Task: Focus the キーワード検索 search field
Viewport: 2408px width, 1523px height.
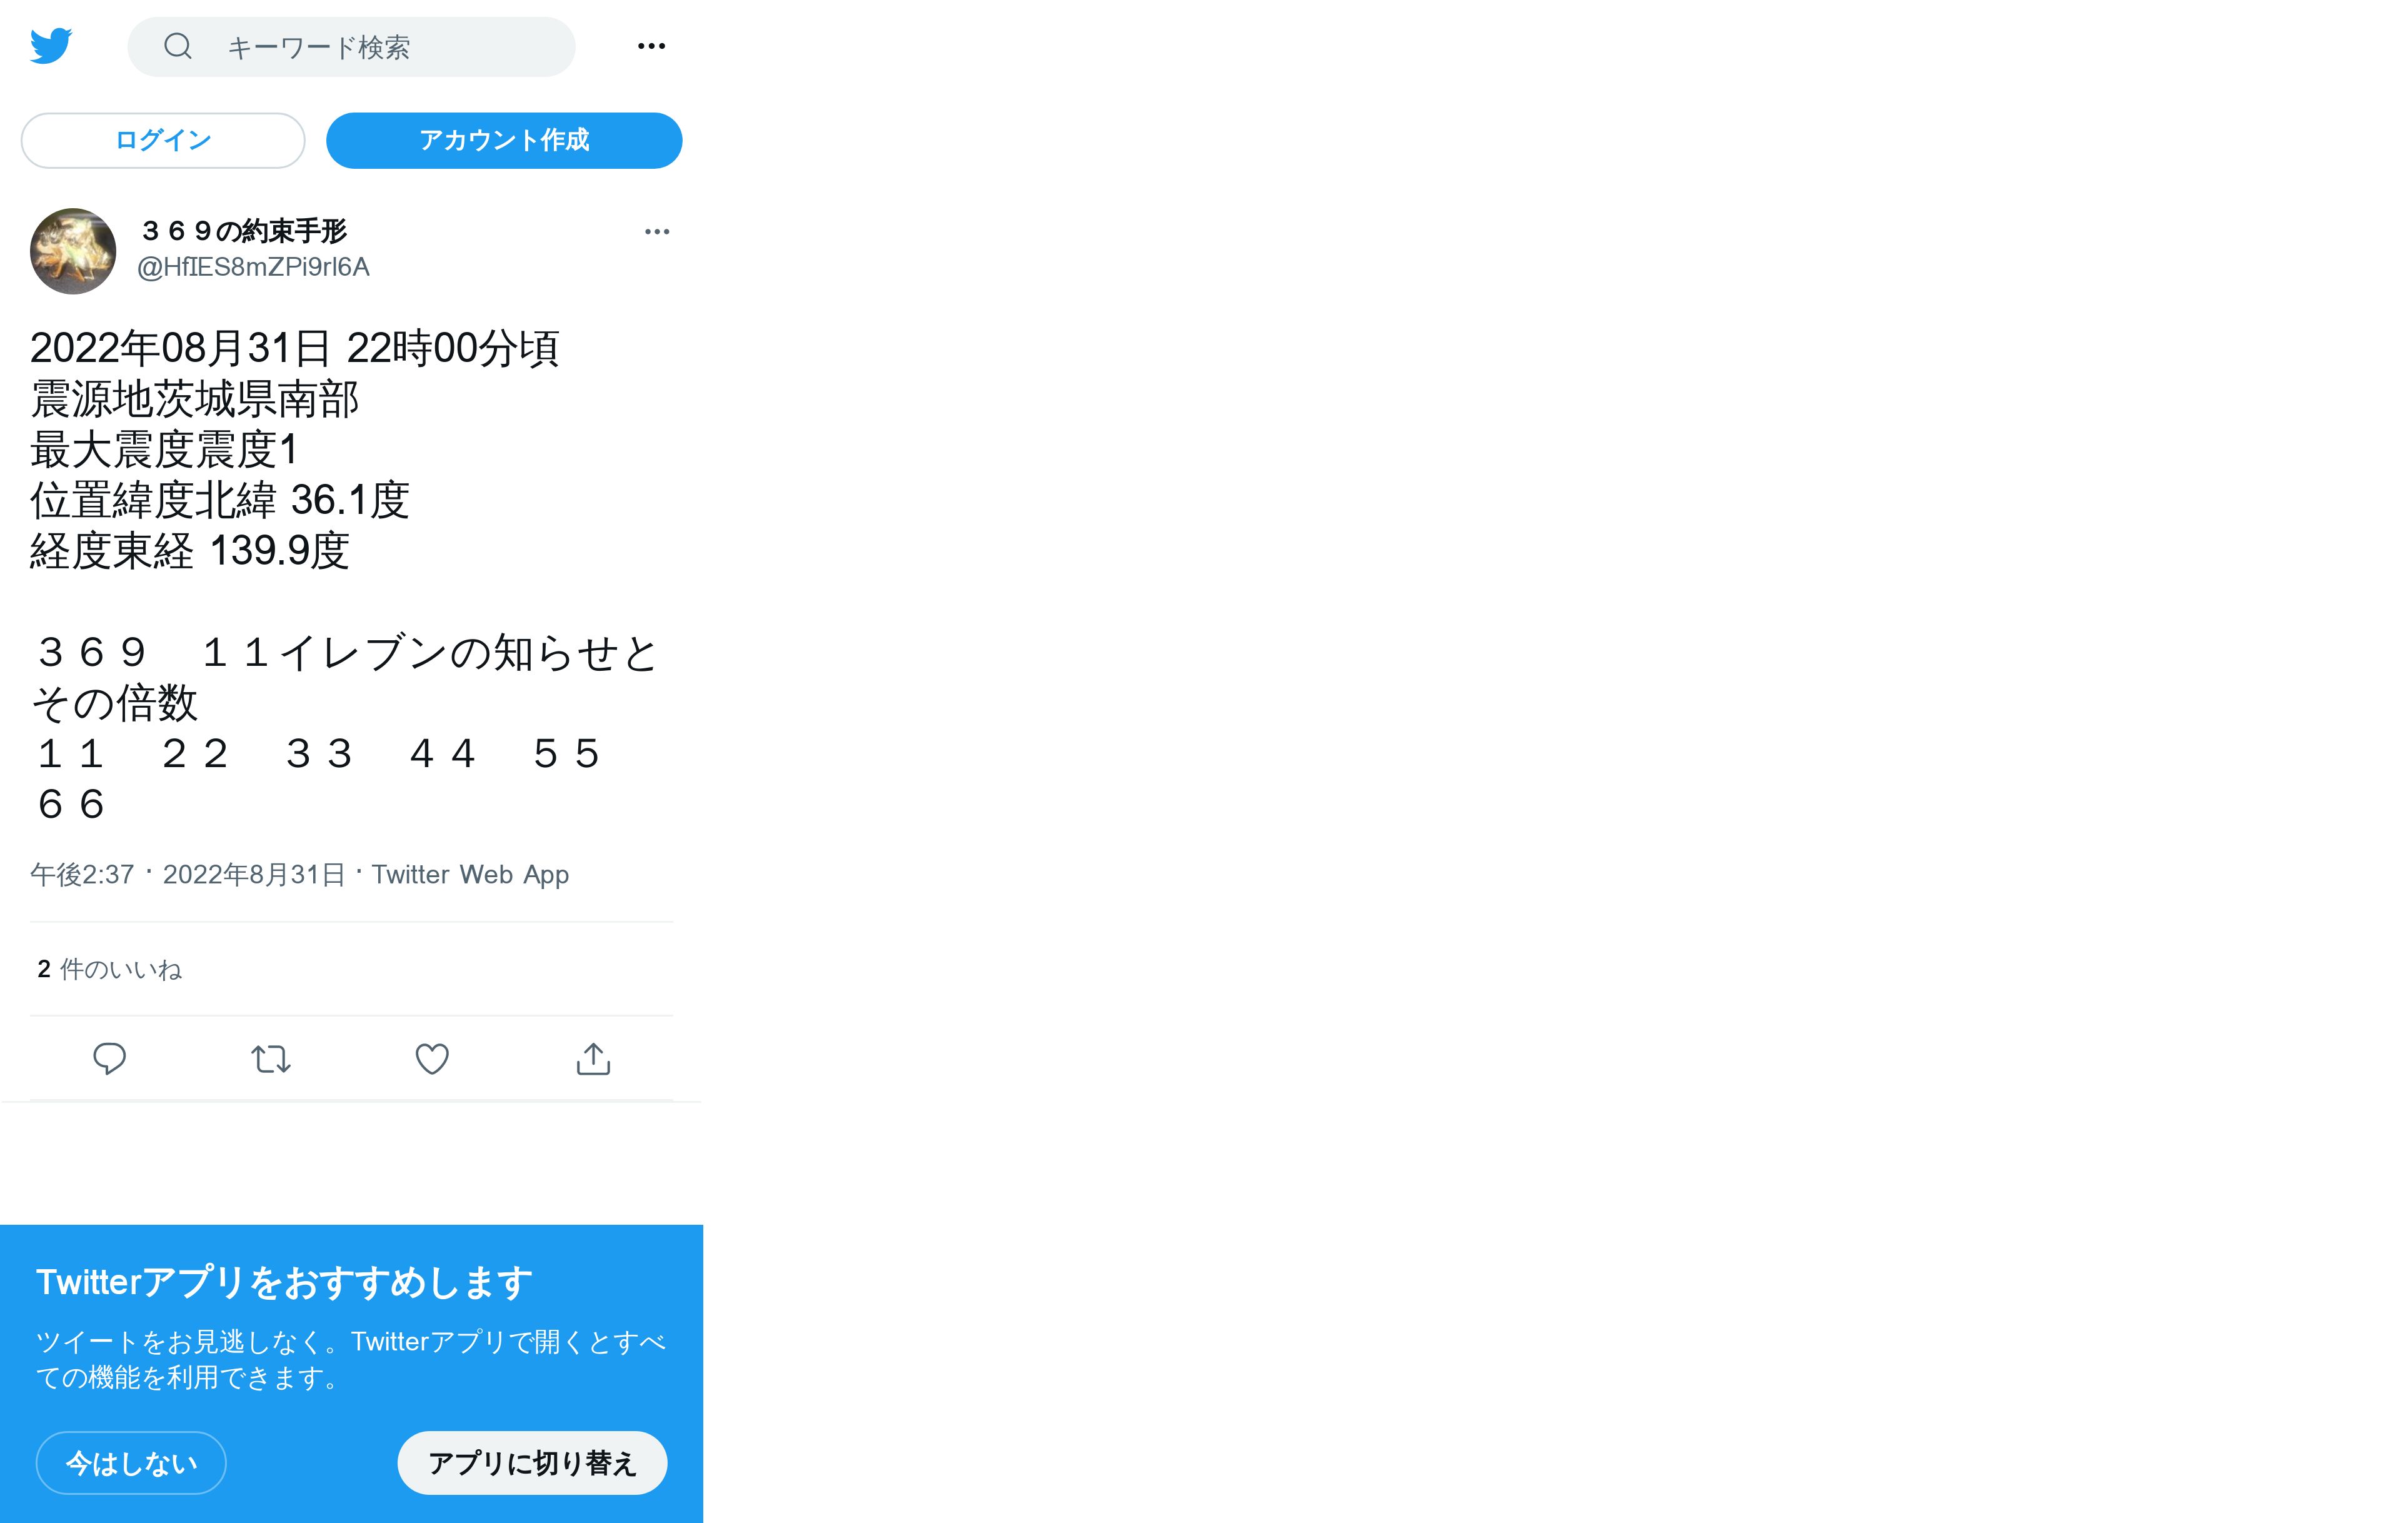Action: coord(352,46)
